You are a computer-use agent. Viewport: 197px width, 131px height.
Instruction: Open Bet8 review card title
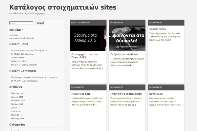tap(156, 94)
